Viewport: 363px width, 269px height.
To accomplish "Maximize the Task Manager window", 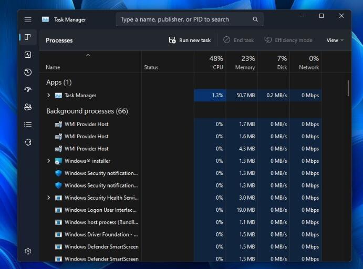I will (x=321, y=16).
